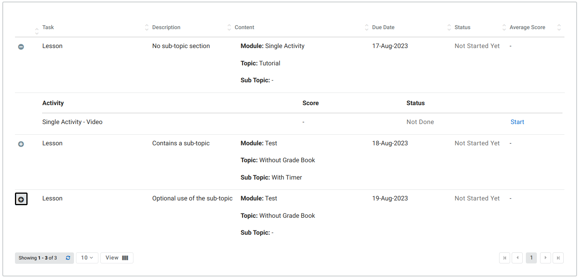579x278 pixels.
Task: Open the page size 10 dropdown
Action: pos(87,258)
